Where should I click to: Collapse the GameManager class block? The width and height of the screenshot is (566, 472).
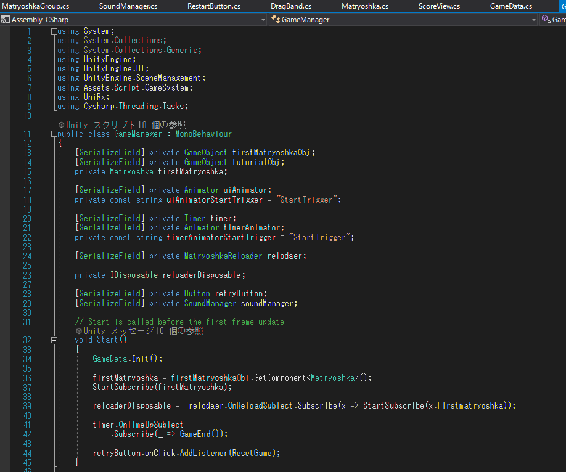click(x=54, y=134)
